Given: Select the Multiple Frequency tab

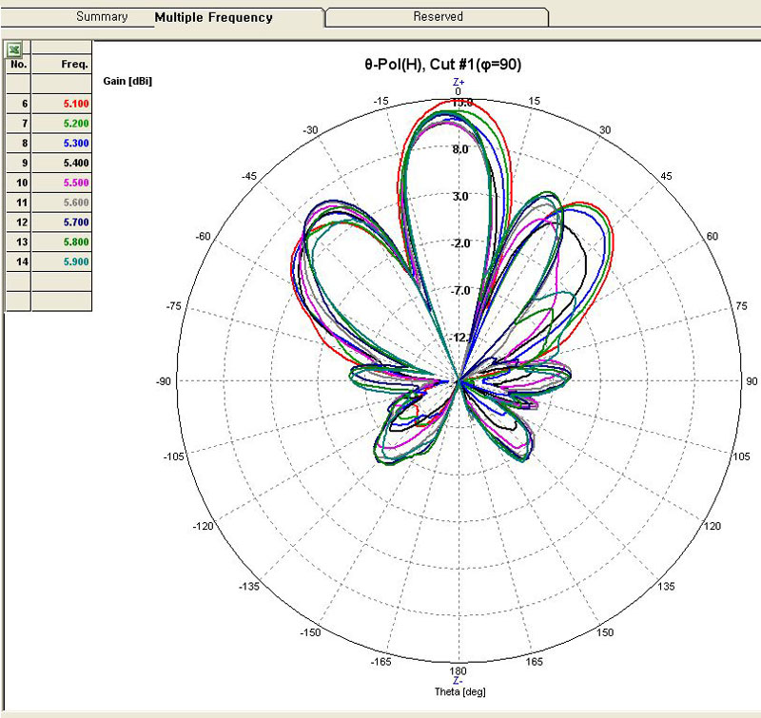Looking at the screenshot, I should (x=213, y=17).
